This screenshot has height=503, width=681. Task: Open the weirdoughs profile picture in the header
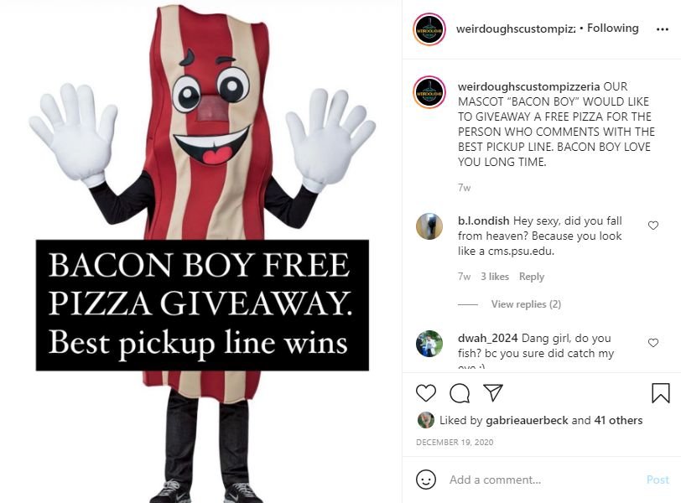[x=429, y=29]
